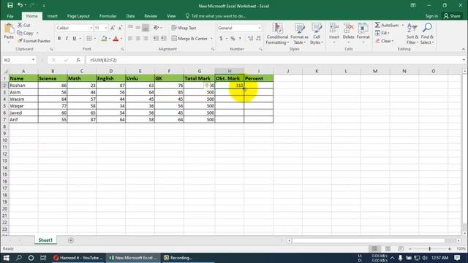The image size is (468, 263).
Task: Open the General number format dropdown
Action: (x=260, y=28)
